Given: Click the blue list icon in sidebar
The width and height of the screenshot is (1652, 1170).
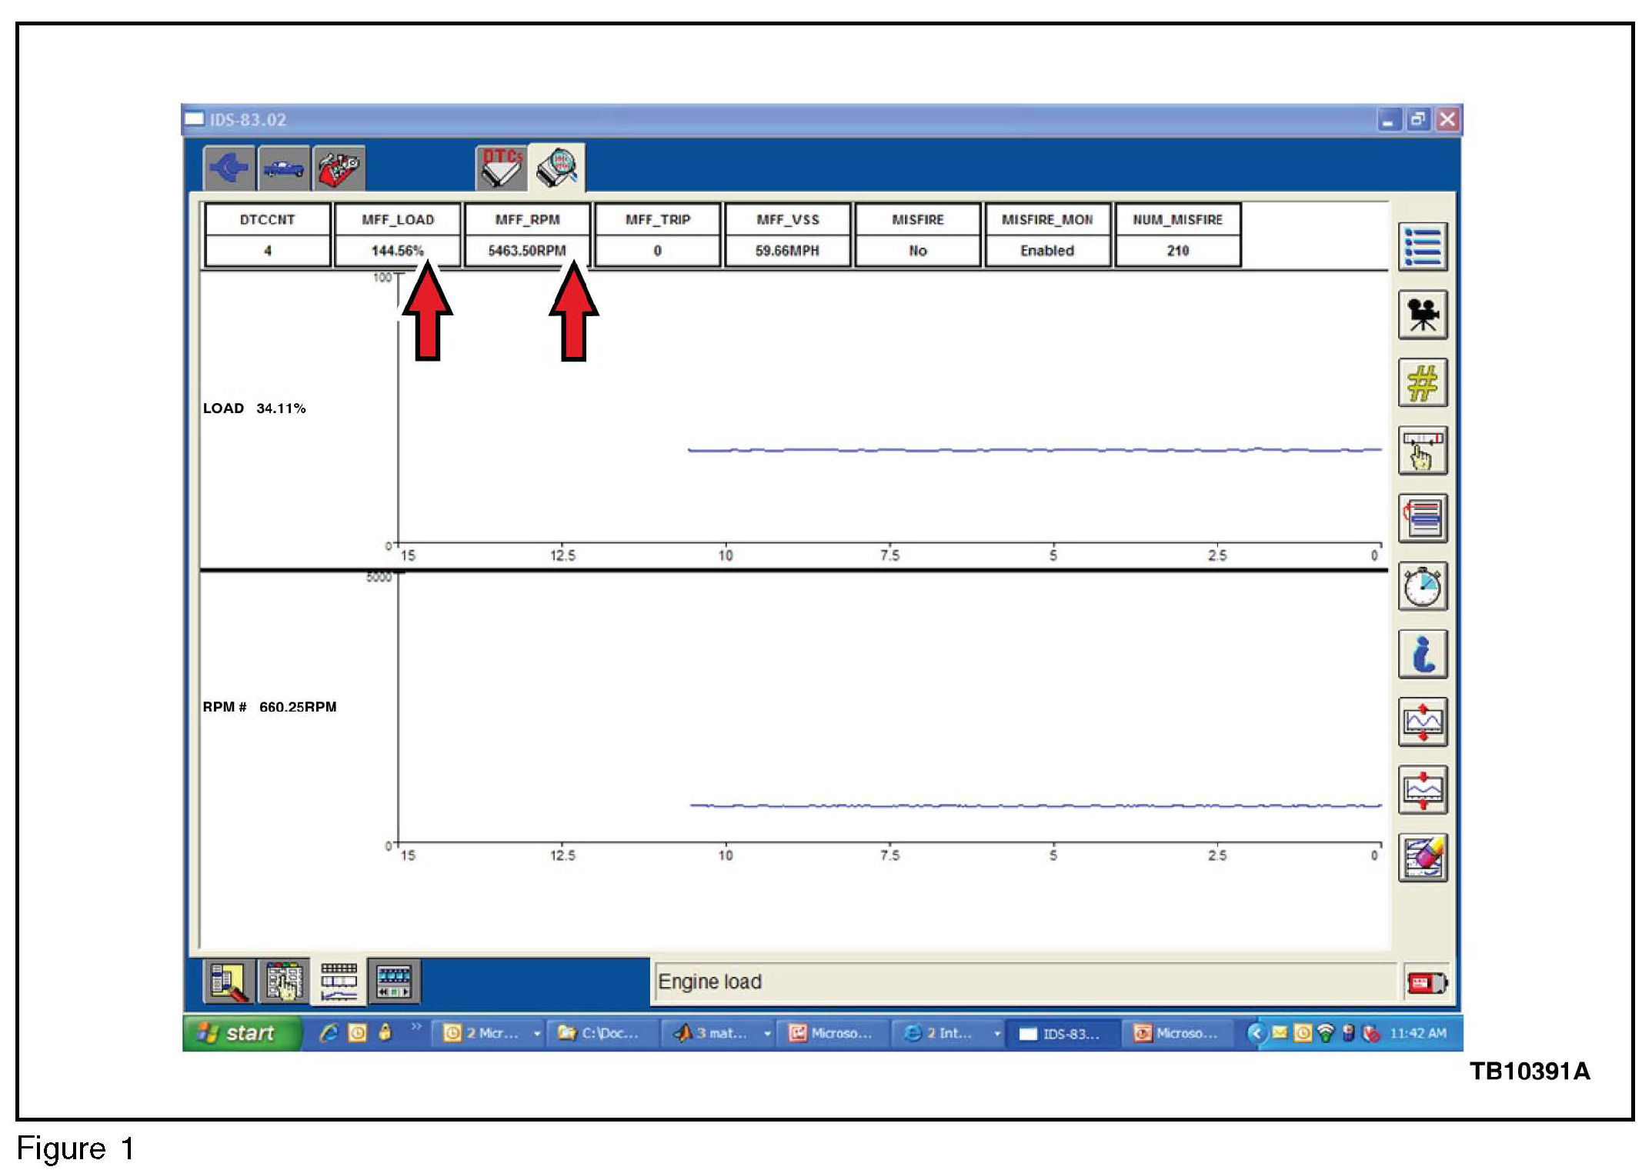Looking at the screenshot, I should [x=1422, y=247].
